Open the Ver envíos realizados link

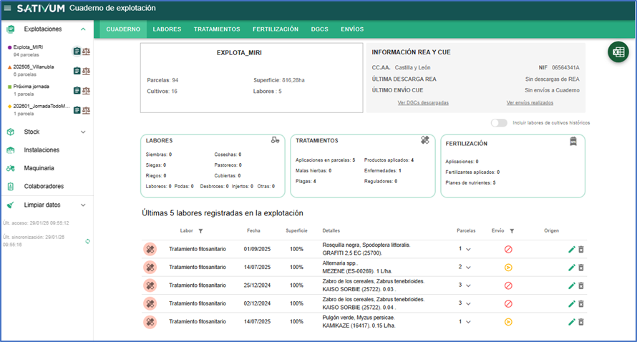tap(530, 103)
